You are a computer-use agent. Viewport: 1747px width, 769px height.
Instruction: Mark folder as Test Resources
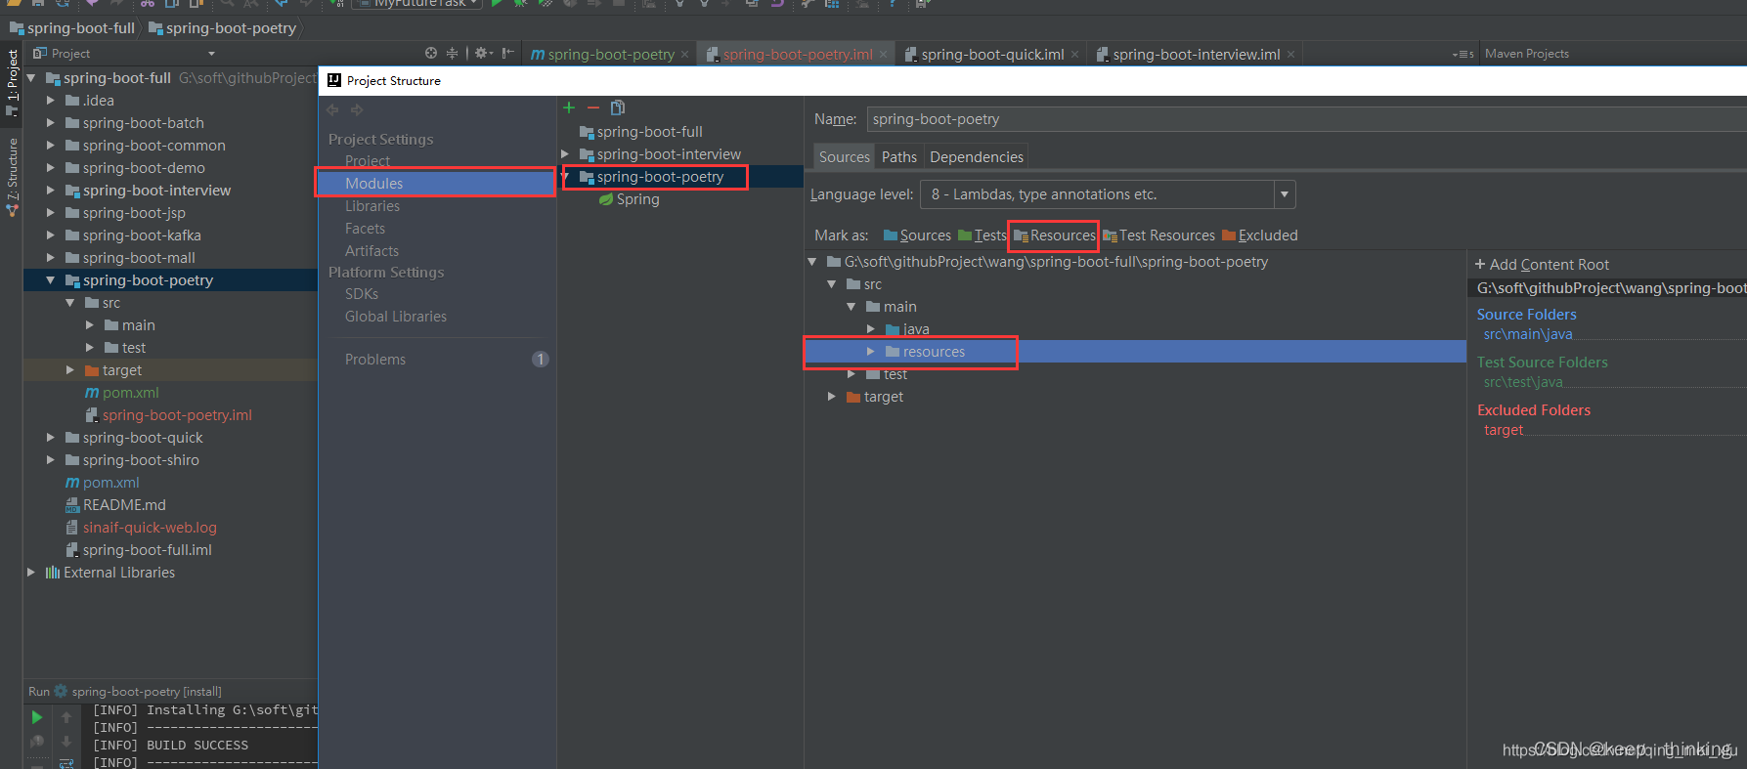pos(1159,235)
